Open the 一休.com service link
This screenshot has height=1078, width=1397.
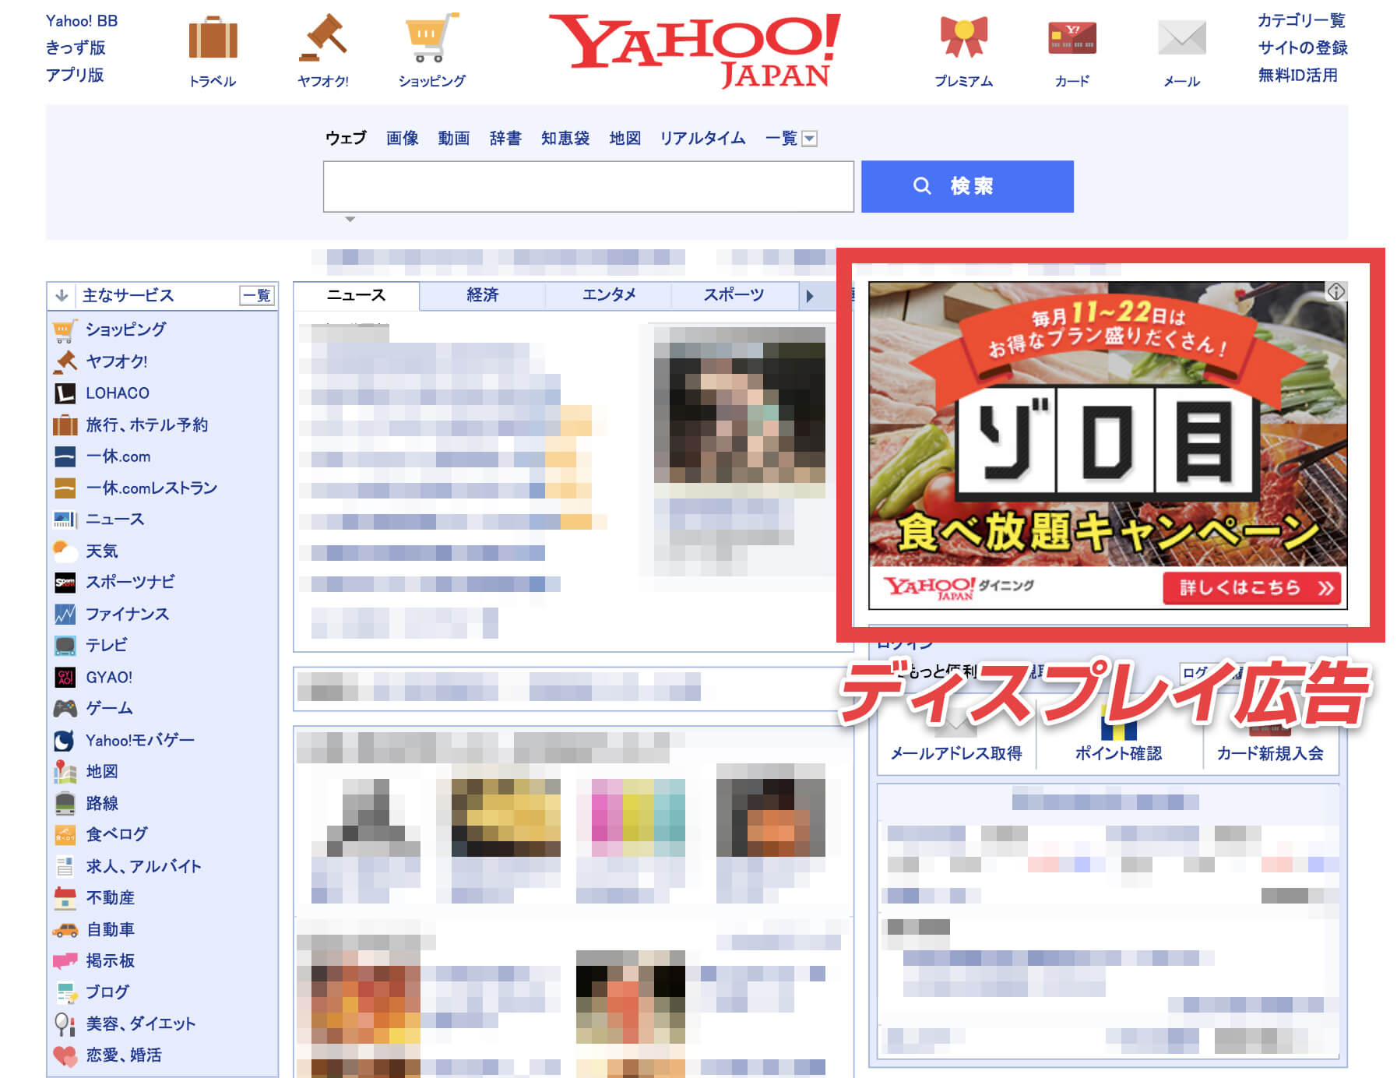pyautogui.click(x=118, y=456)
